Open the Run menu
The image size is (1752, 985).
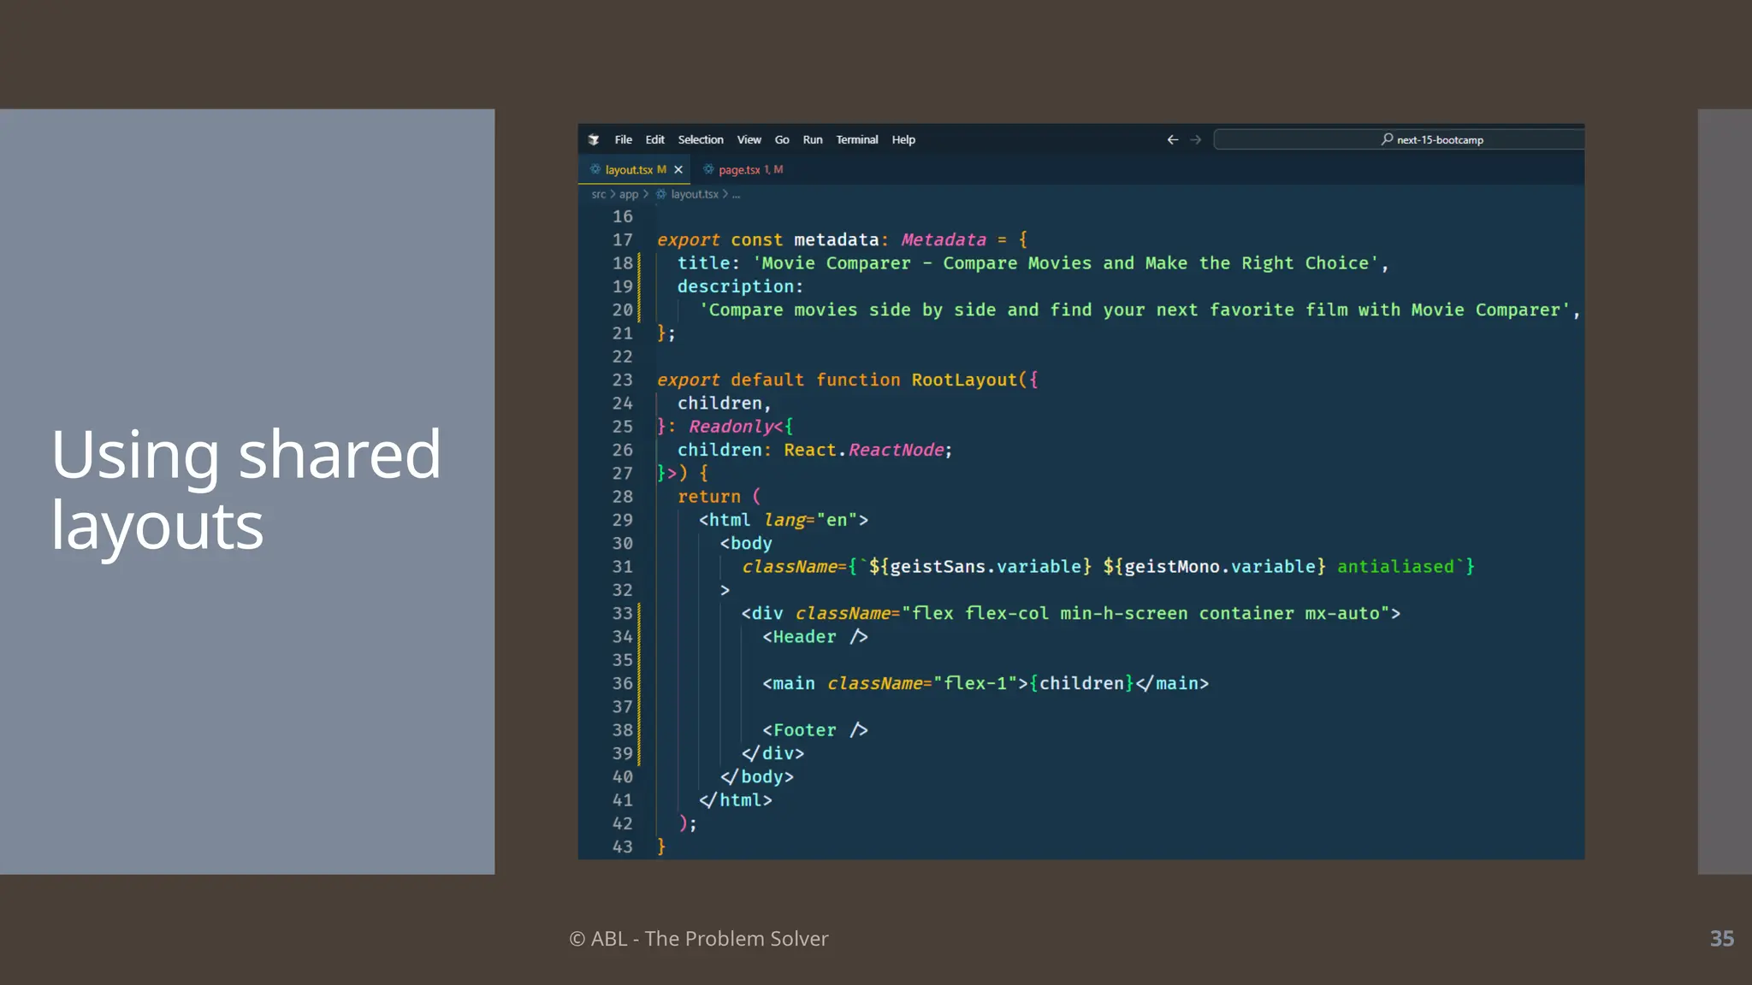[813, 139]
